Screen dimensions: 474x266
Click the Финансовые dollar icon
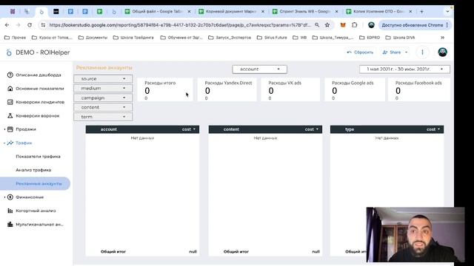pos(10,197)
